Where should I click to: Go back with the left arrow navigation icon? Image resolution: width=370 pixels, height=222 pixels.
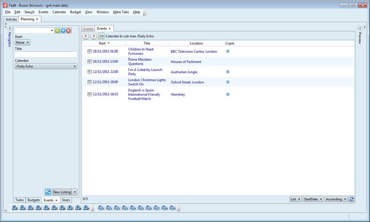86,36
